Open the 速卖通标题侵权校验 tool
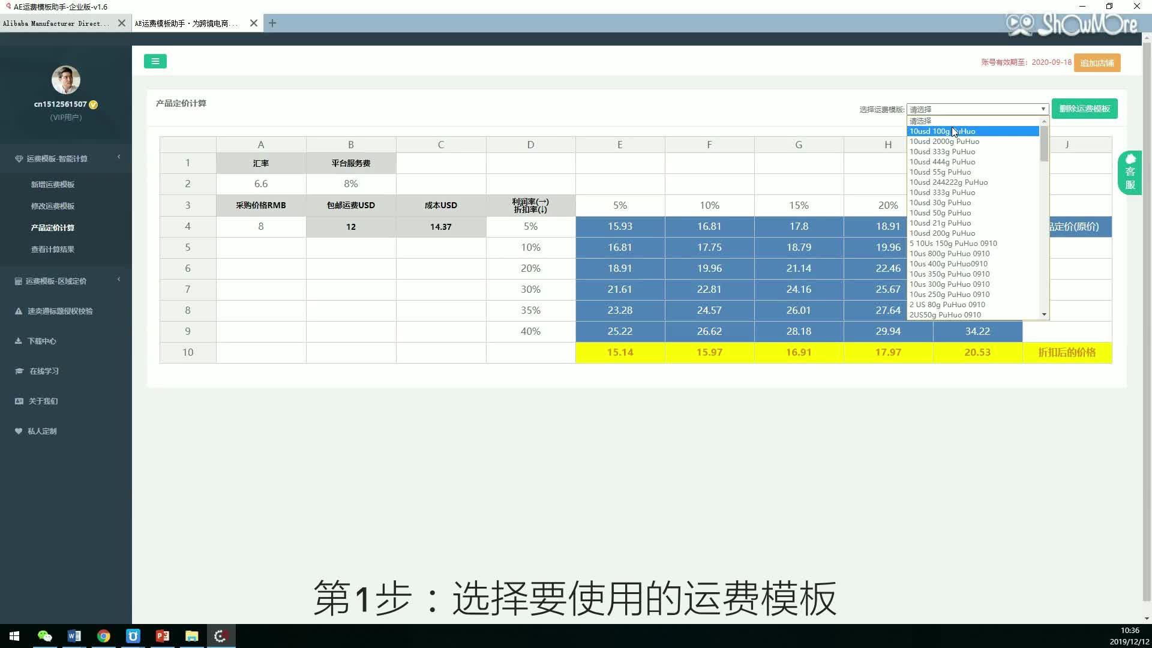The image size is (1152, 648). [x=60, y=311]
